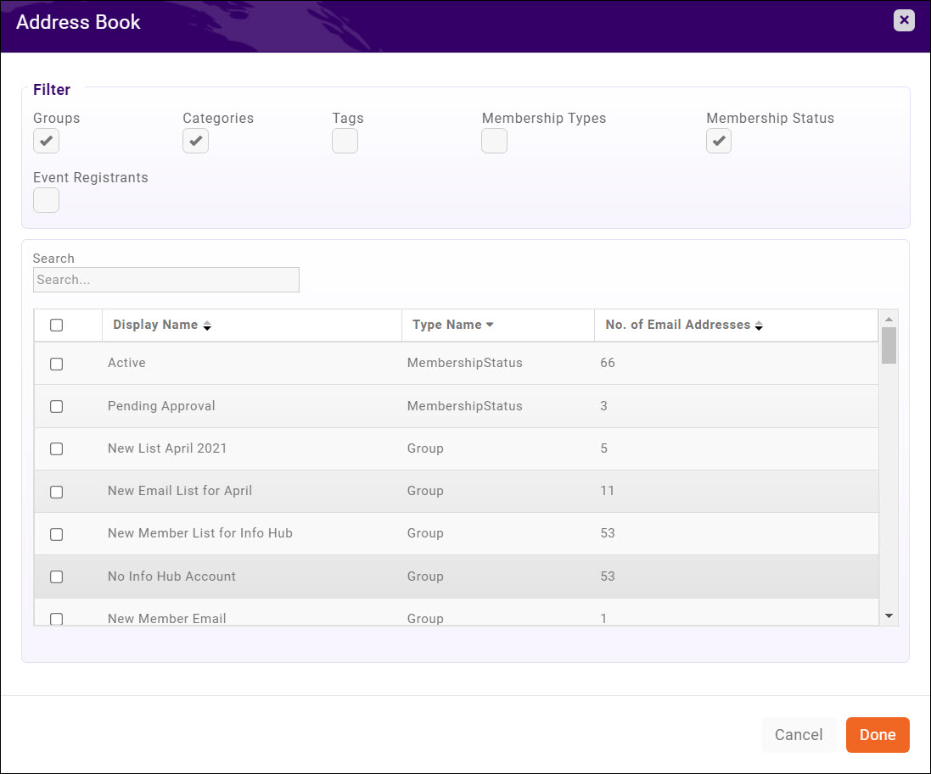Enable the Membership Types filter
Viewport: 931px width, 774px height.
point(494,141)
